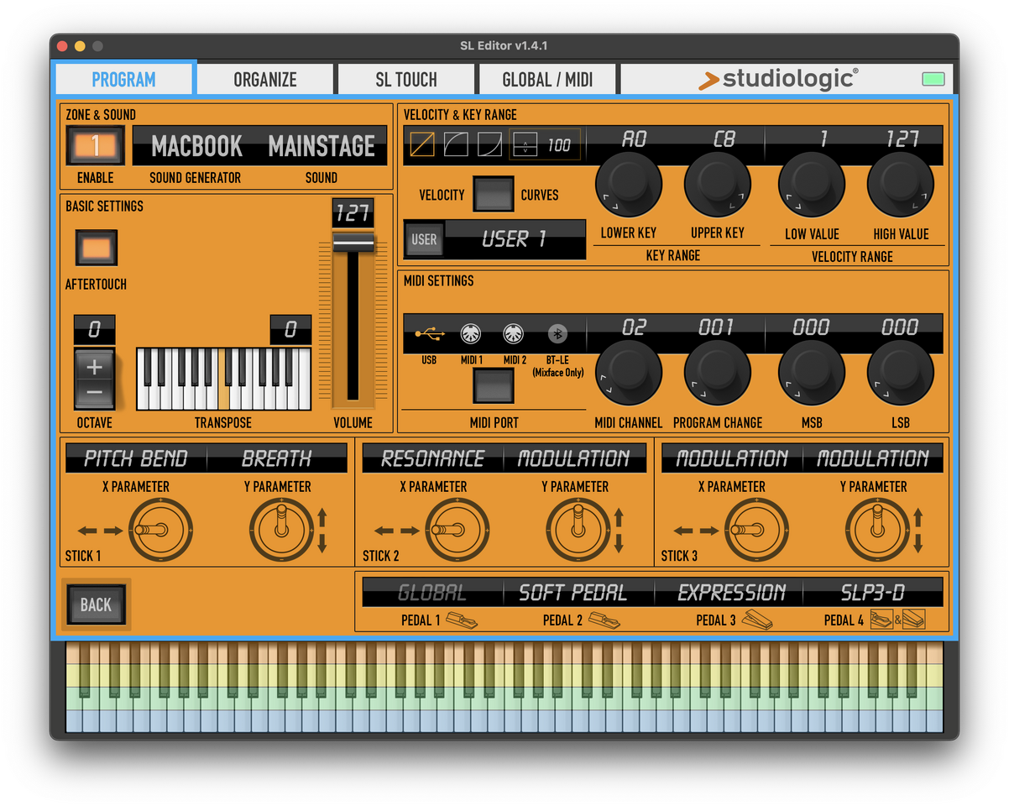The image size is (1009, 806).
Task: Click the octave value 0 display
Action: click(94, 330)
